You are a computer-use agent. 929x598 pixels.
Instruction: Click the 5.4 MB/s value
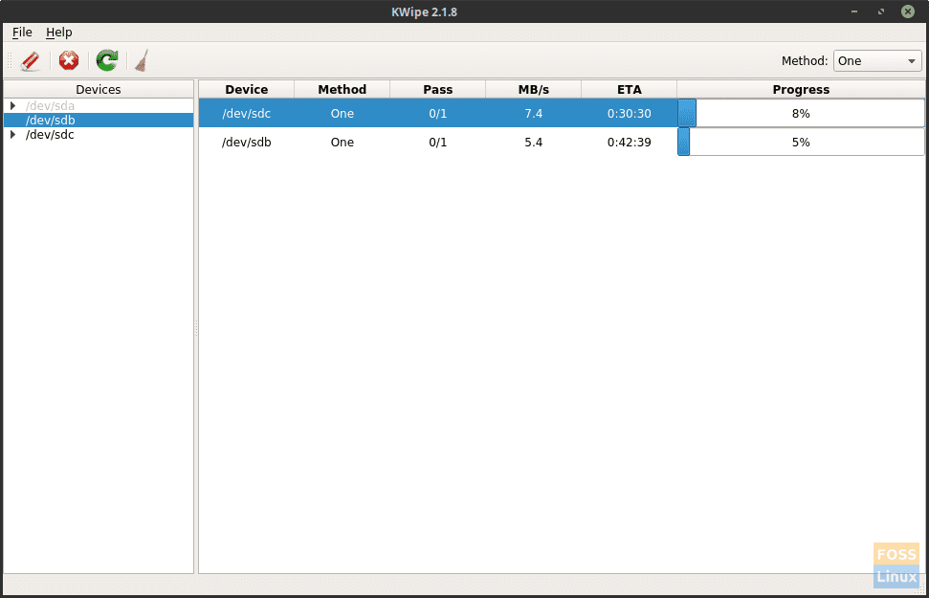coord(533,143)
